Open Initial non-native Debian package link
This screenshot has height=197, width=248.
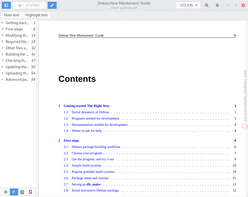pyautogui.click(x=95, y=190)
